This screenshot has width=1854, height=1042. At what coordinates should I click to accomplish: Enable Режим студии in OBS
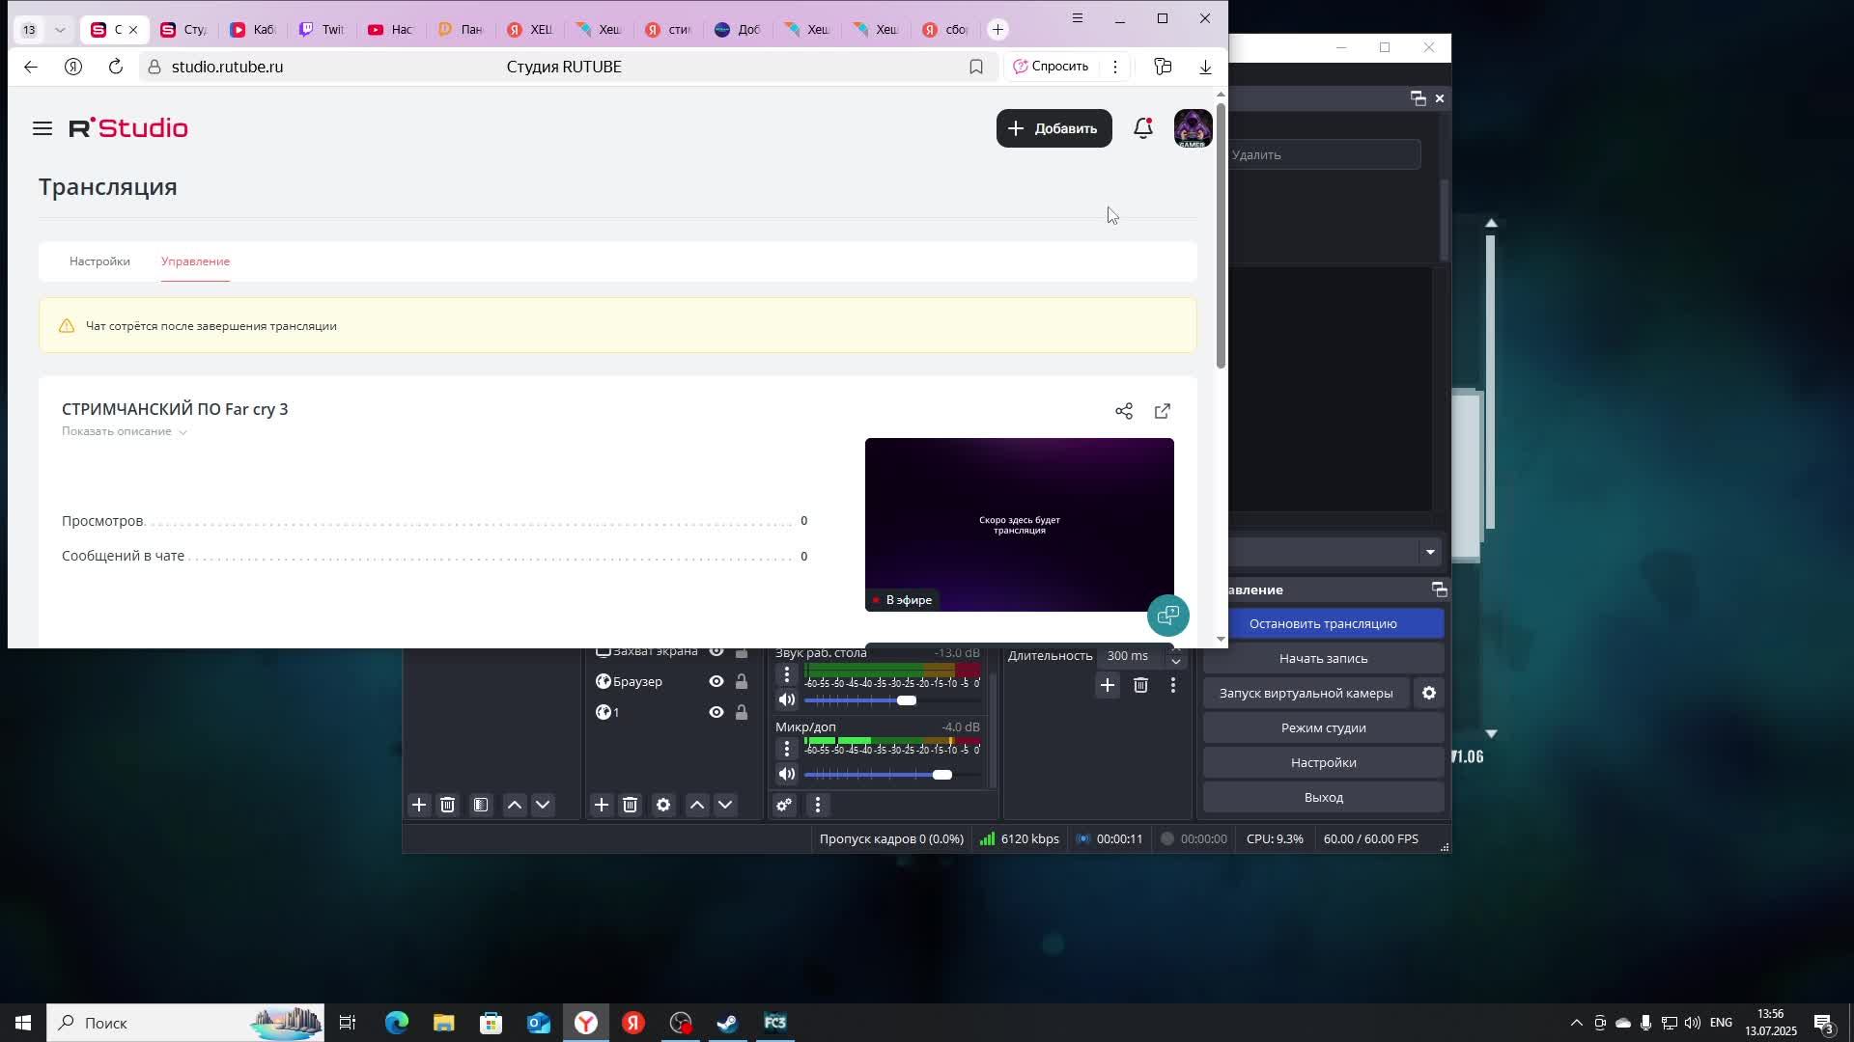pos(1323,727)
